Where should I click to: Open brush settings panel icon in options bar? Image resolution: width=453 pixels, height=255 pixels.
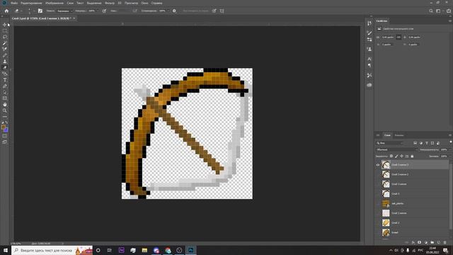(x=40, y=11)
